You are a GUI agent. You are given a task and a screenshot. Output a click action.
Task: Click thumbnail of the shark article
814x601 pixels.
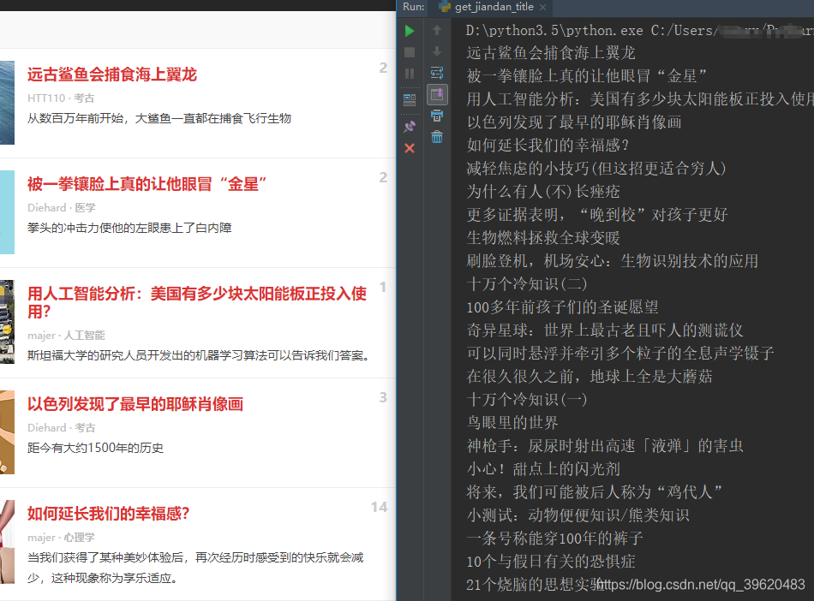tap(7, 103)
